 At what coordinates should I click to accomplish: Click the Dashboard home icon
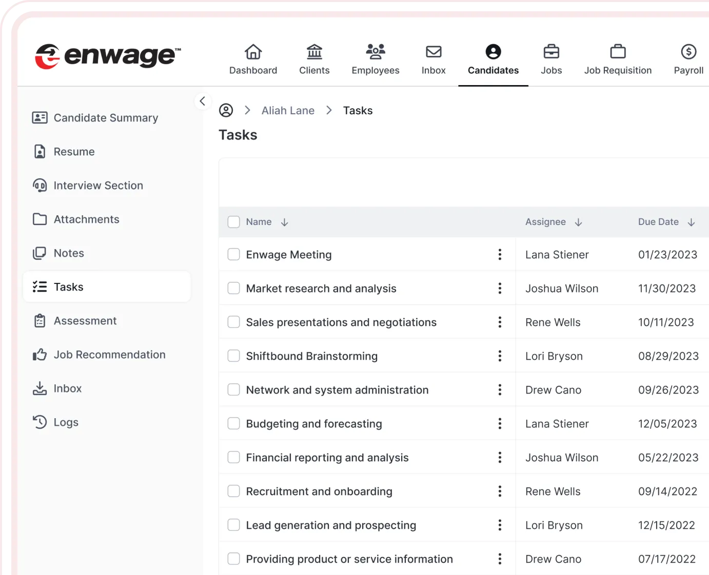tap(253, 52)
